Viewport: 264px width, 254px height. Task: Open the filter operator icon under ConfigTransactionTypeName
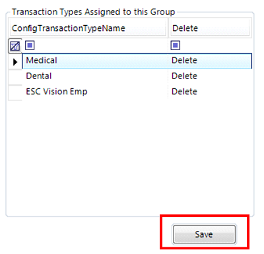coord(30,46)
